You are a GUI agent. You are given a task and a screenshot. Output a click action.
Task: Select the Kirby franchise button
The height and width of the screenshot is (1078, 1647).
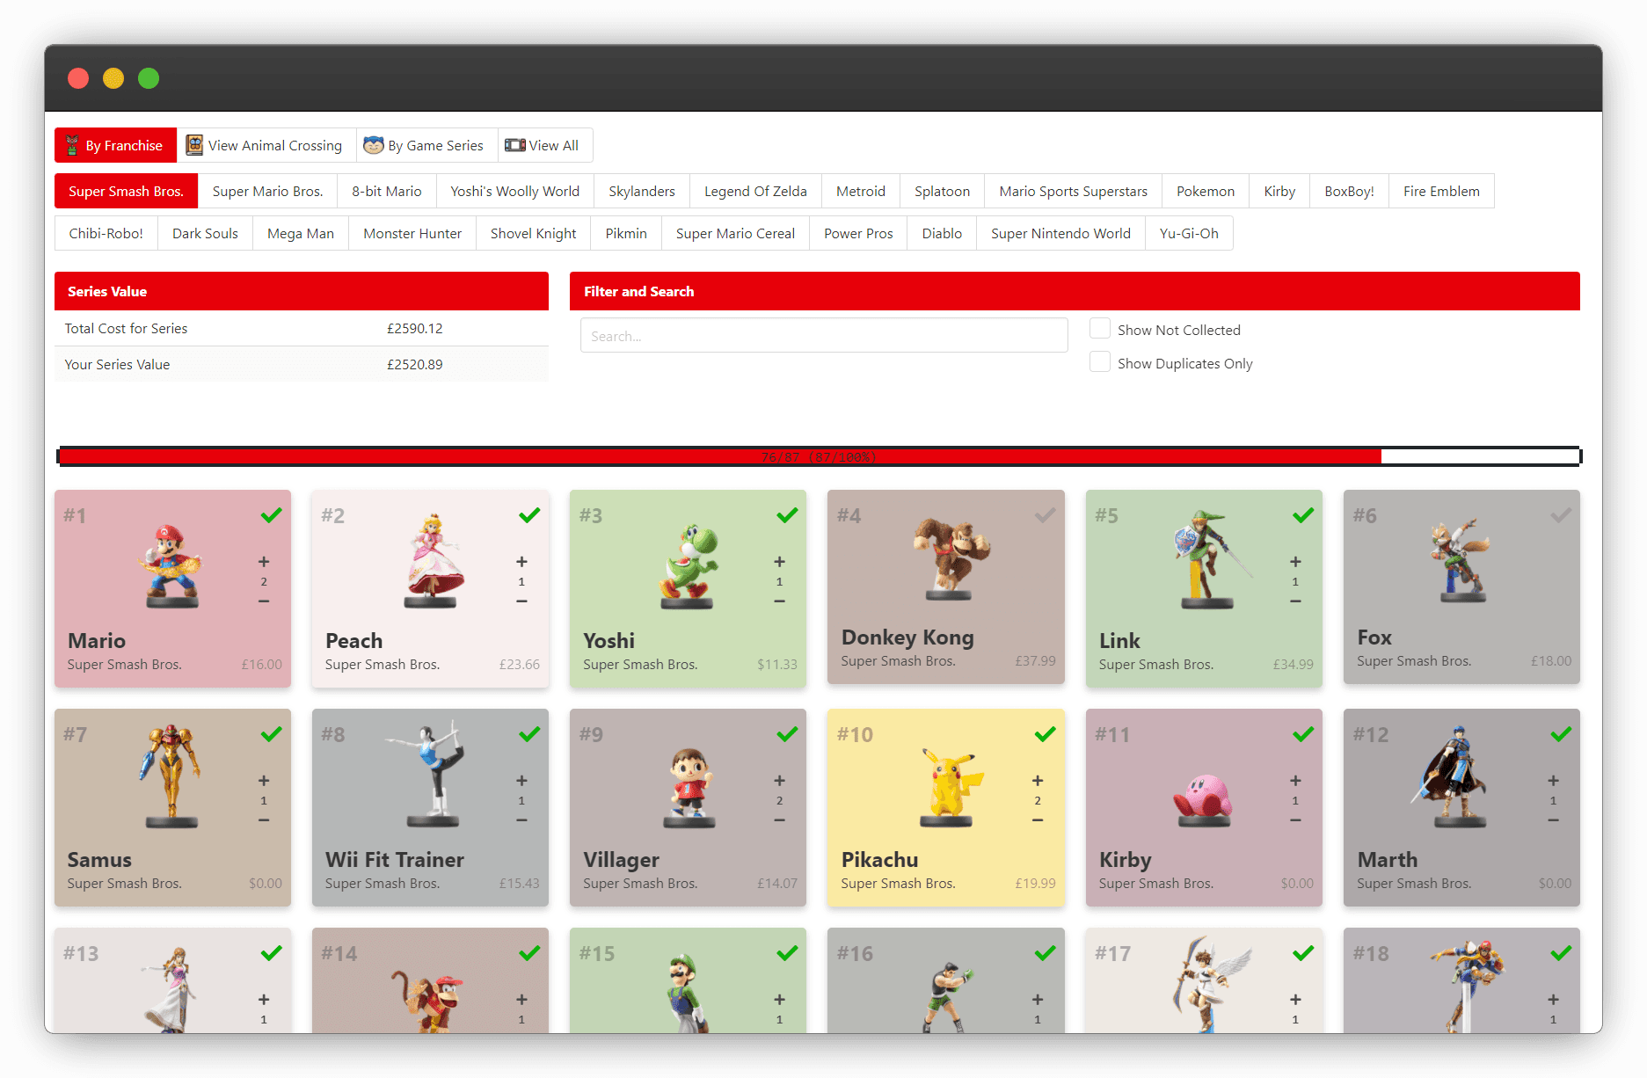pyautogui.click(x=1279, y=191)
